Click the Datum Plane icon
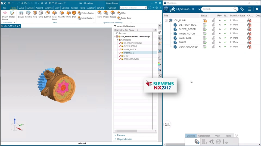The height and width of the screenshot is (146, 261). [5, 13]
